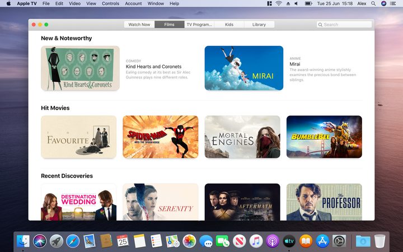Open the Mail stamp icon in dock

(89, 241)
